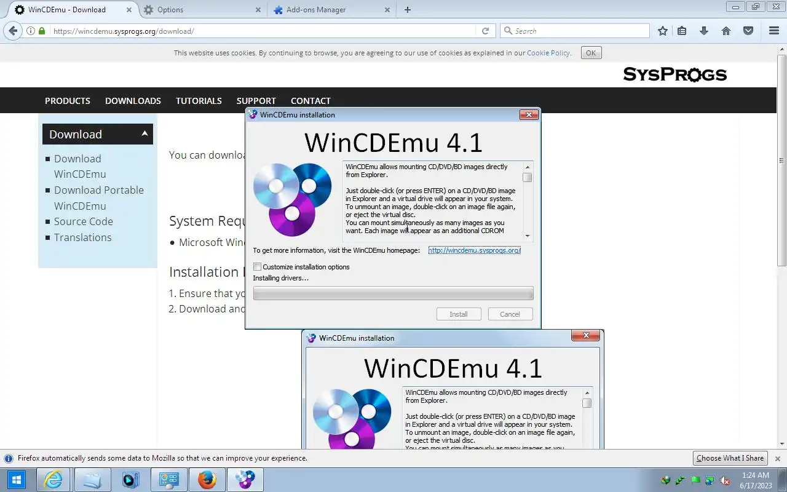
Task: Click the Firefox Search field
Action: point(575,31)
